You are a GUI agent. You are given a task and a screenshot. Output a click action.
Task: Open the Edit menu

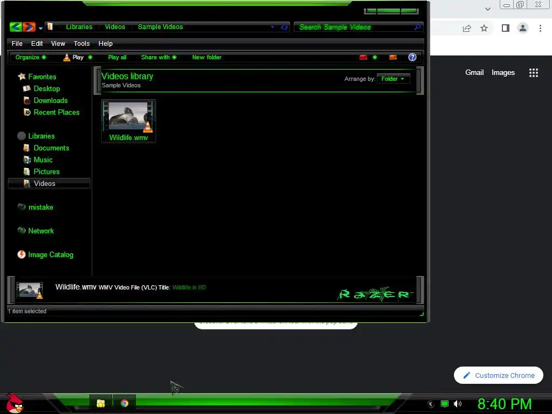(37, 44)
